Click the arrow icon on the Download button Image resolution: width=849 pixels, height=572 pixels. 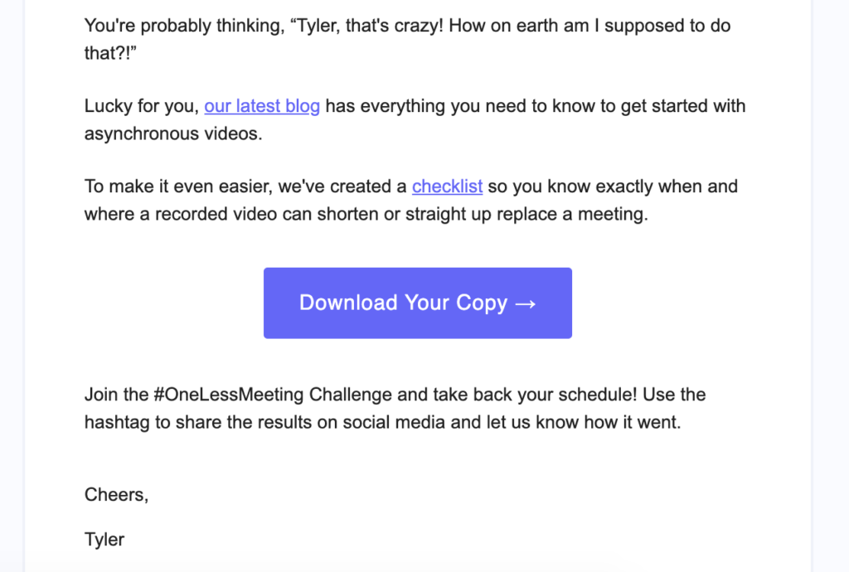[525, 303]
